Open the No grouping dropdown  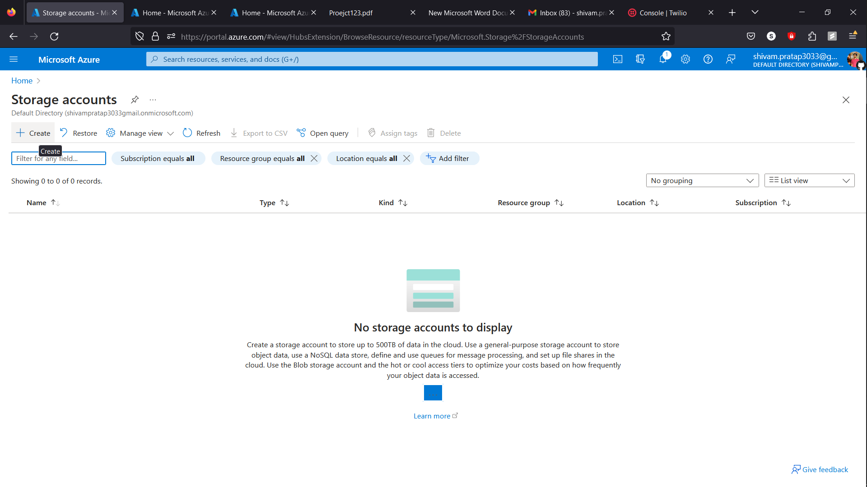pos(702,180)
